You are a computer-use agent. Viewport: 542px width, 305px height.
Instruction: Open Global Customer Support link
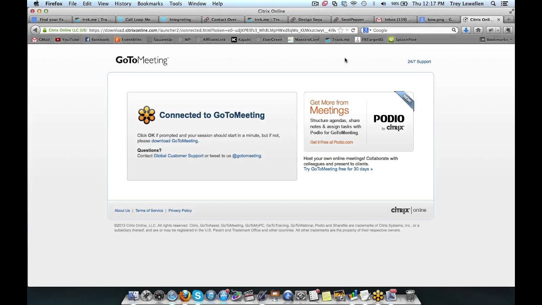pos(178,156)
